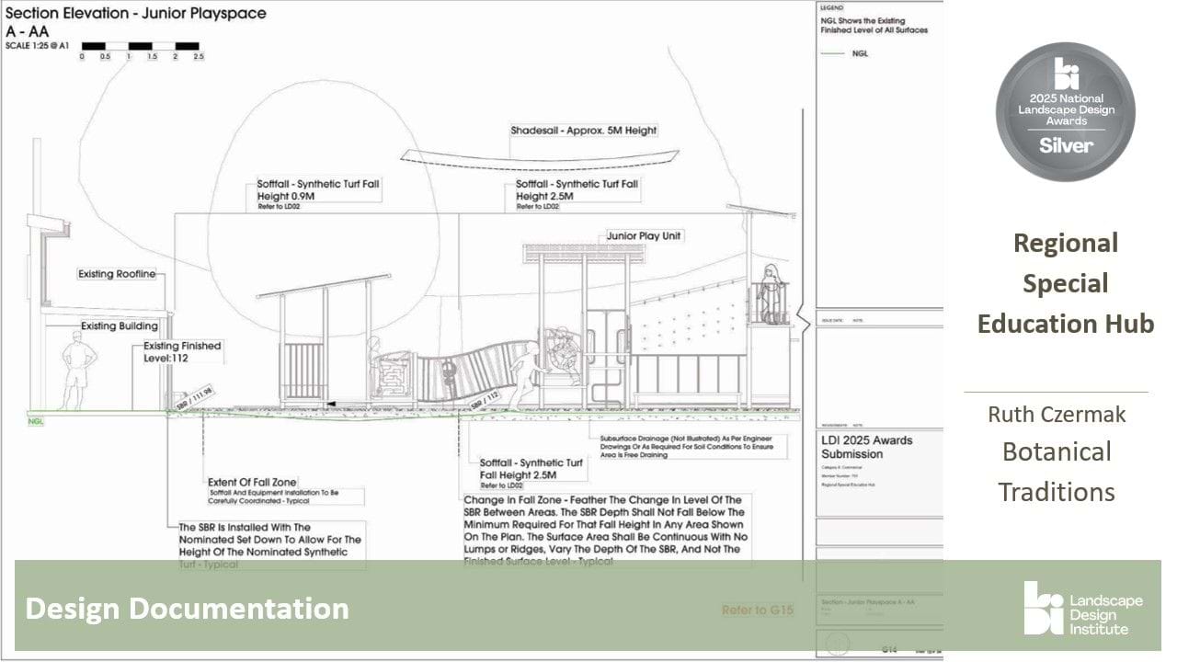Click the scale bar under the title
The width and height of the screenshot is (1177, 662).
[x=140, y=45]
